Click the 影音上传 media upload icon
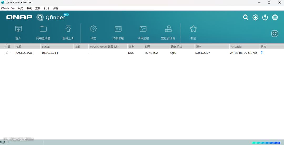This screenshot has height=145, width=284. pyautogui.click(x=68, y=29)
